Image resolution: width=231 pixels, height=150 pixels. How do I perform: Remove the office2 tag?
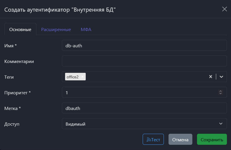tap(83, 77)
